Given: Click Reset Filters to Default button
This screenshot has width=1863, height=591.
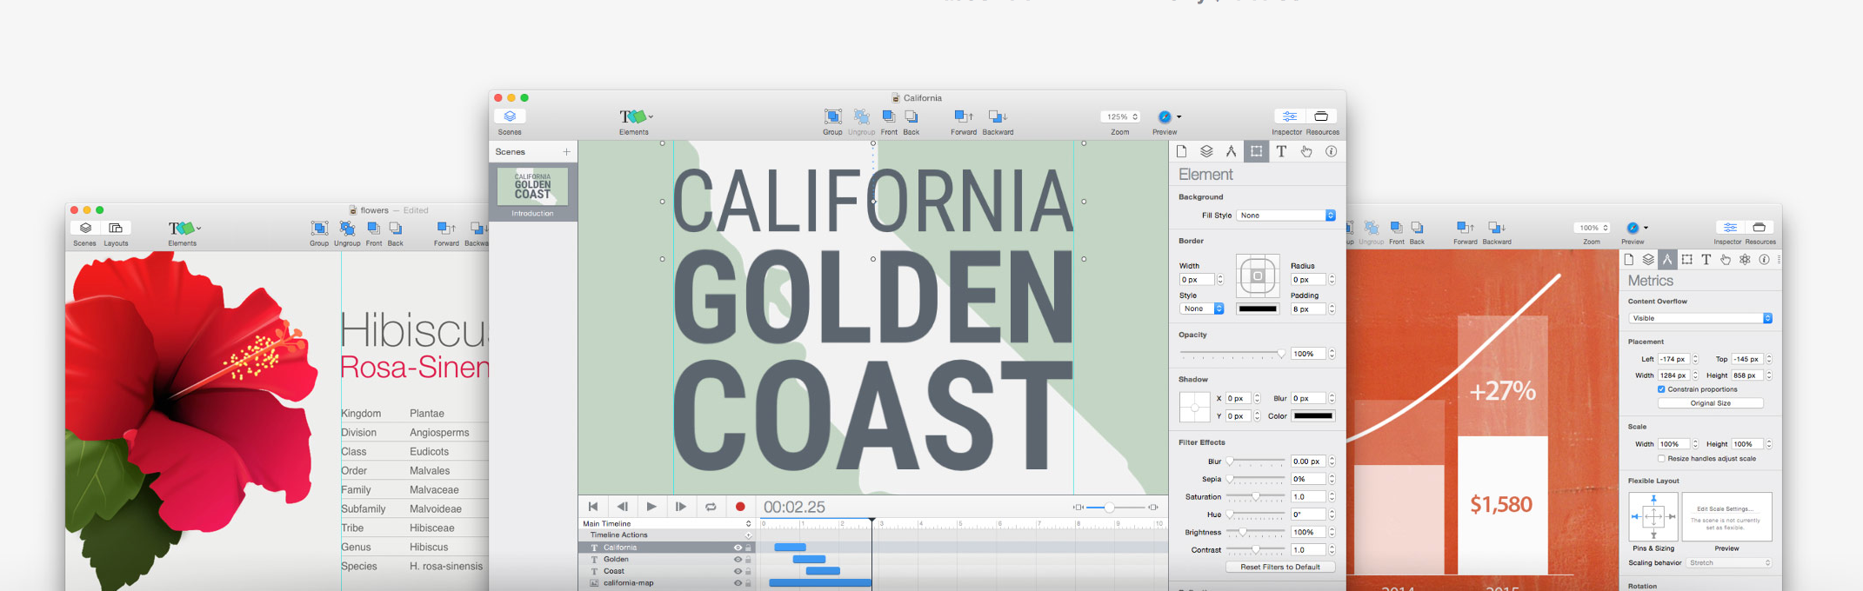Looking at the screenshot, I should (1280, 568).
